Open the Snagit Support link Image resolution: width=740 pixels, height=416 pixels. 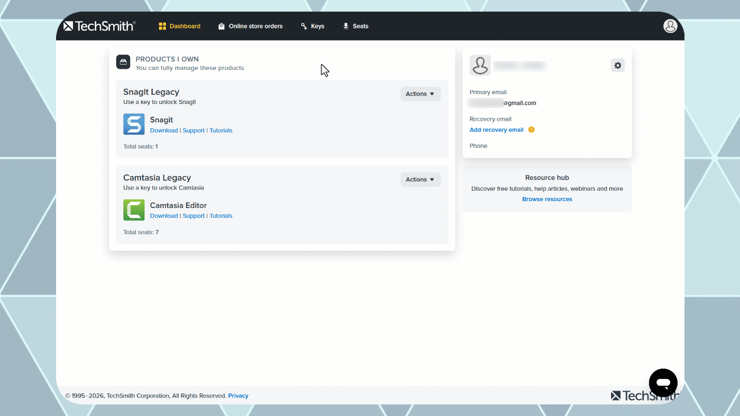point(194,131)
